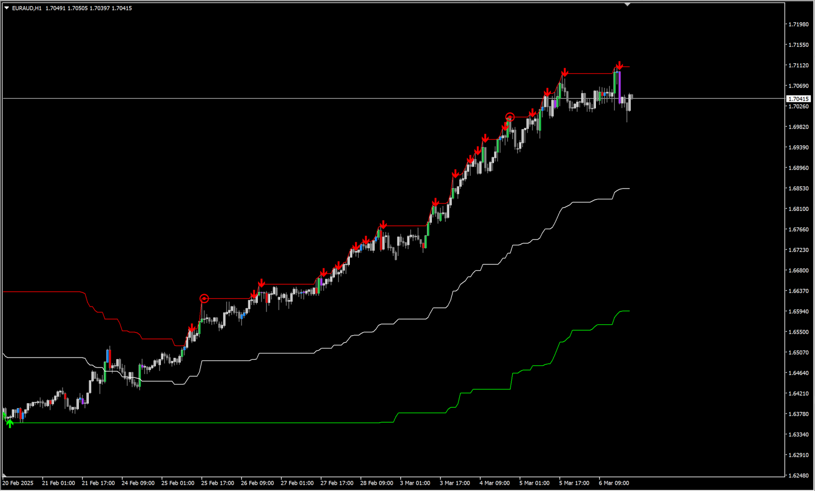
Task: Click the 6 Mar 09:00 time label
Action: (x=614, y=483)
